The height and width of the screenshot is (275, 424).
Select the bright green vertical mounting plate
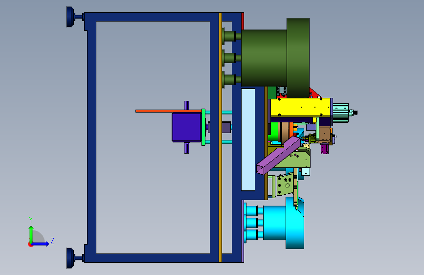click(203, 127)
